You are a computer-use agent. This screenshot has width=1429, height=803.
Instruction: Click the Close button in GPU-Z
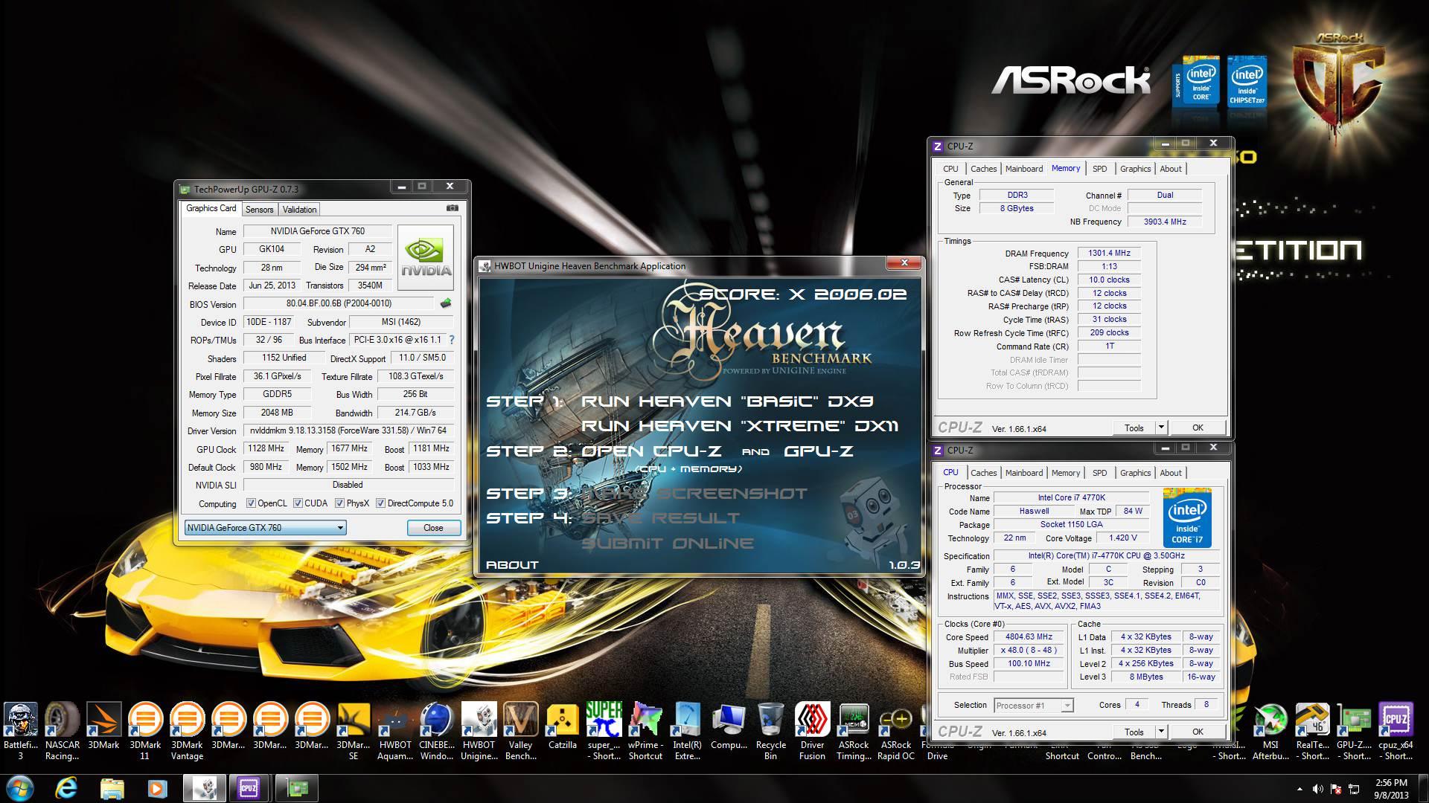[x=433, y=528]
